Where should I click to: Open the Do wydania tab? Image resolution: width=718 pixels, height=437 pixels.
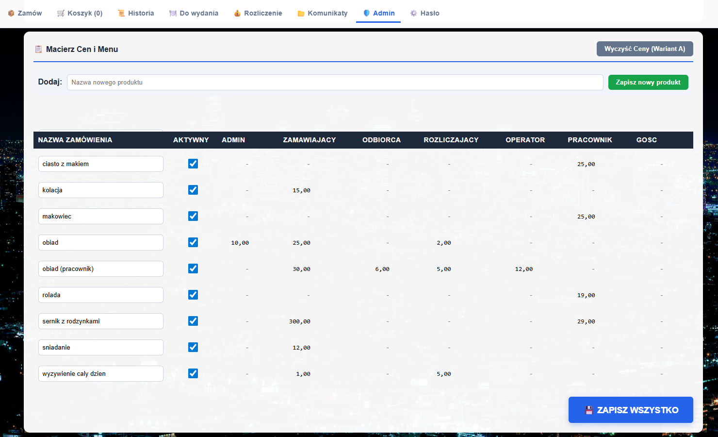pos(194,13)
